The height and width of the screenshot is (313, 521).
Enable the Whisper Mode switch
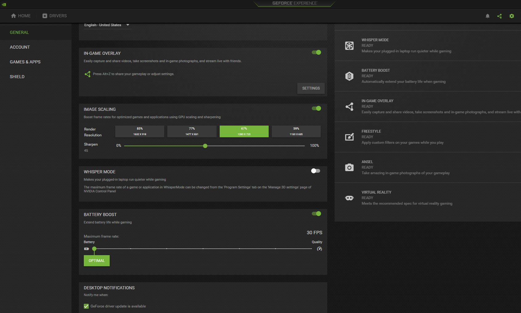tap(315, 171)
